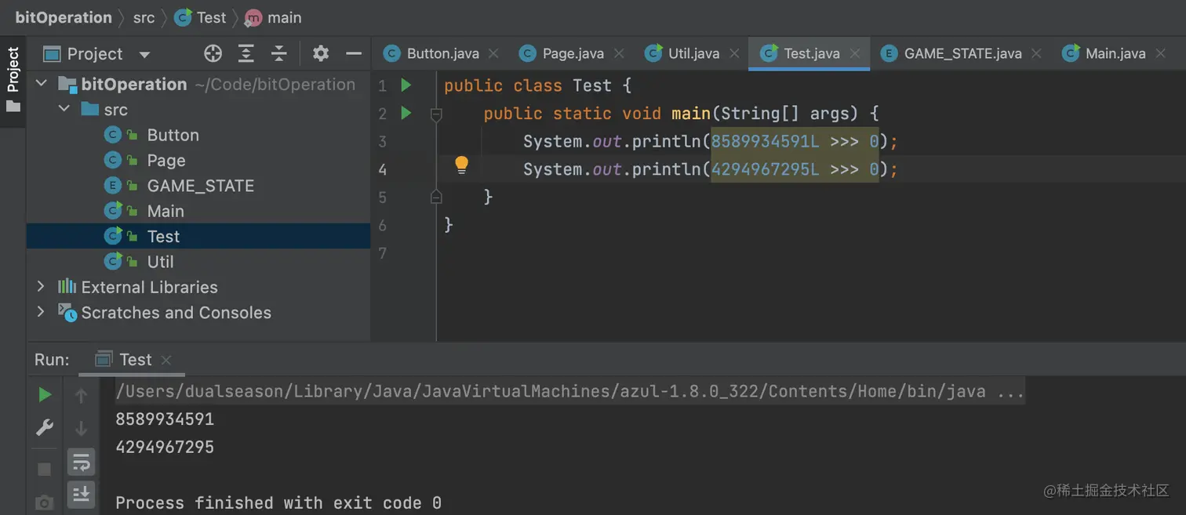
Task: Click the Expand All icon in Project toolbar
Action: 246,53
